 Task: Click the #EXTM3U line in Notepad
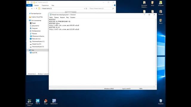52,20
